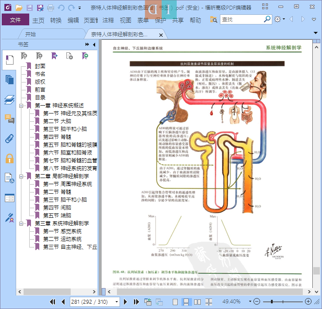The width and height of the screenshot is (322, 309).
Task: Open the digital signatures sidebar icon
Action: pos(10,218)
